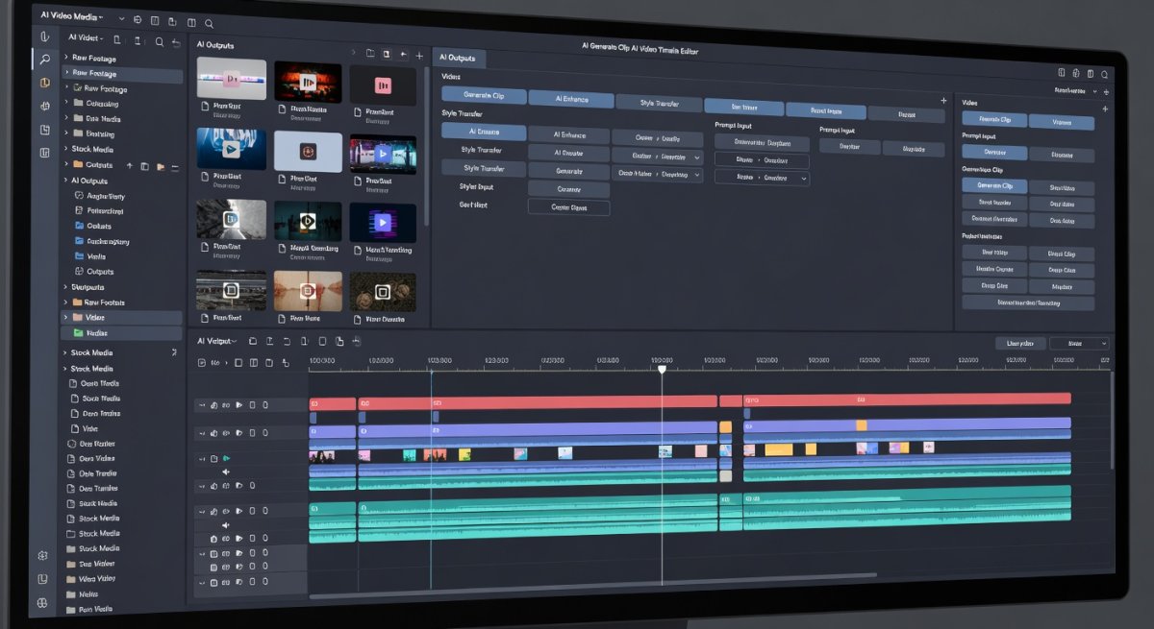
Task: Click Generate Clip button in top Video row
Action: 485,96
